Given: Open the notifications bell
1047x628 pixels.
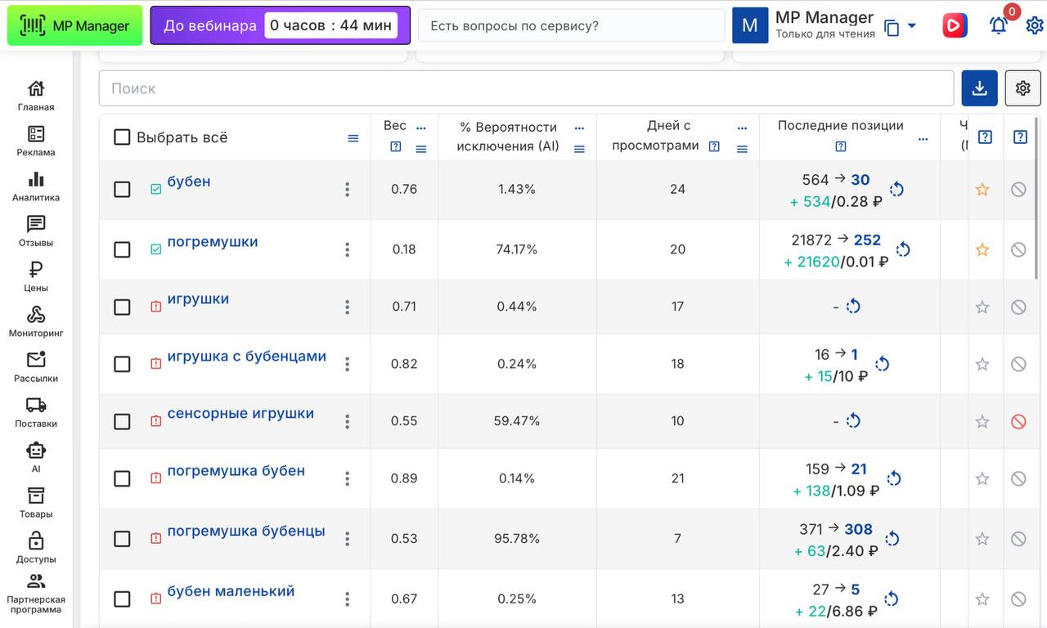Looking at the screenshot, I should click(998, 25).
